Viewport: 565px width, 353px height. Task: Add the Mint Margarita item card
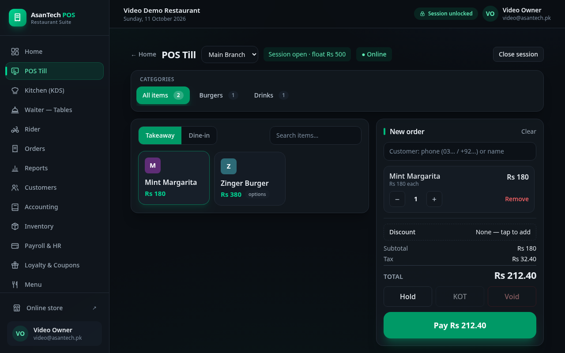point(174,178)
